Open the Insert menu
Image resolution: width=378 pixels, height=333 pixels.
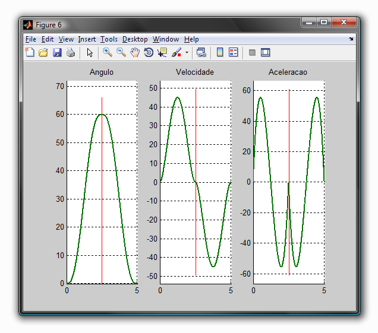pos(87,39)
